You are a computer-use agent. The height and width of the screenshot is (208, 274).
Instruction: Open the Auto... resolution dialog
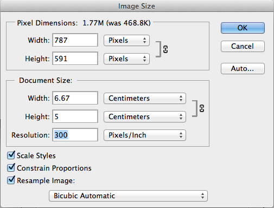point(243,68)
